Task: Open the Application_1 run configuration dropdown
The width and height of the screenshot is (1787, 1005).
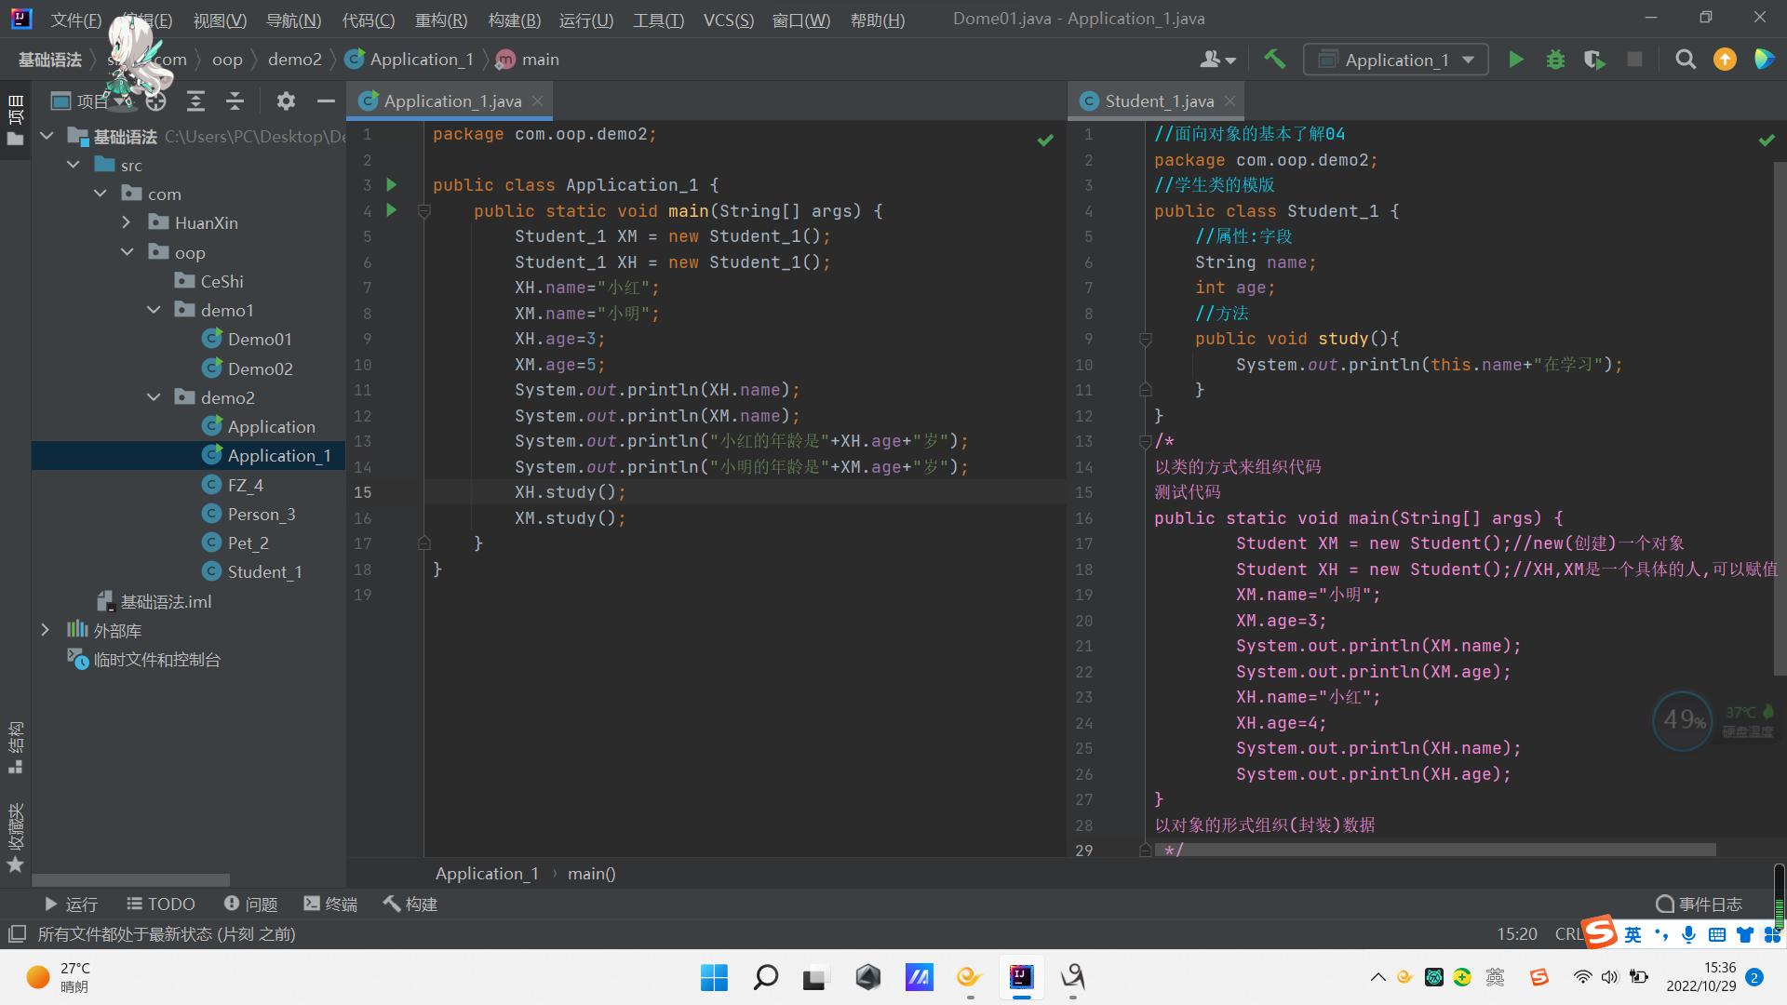Action: (x=1396, y=60)
